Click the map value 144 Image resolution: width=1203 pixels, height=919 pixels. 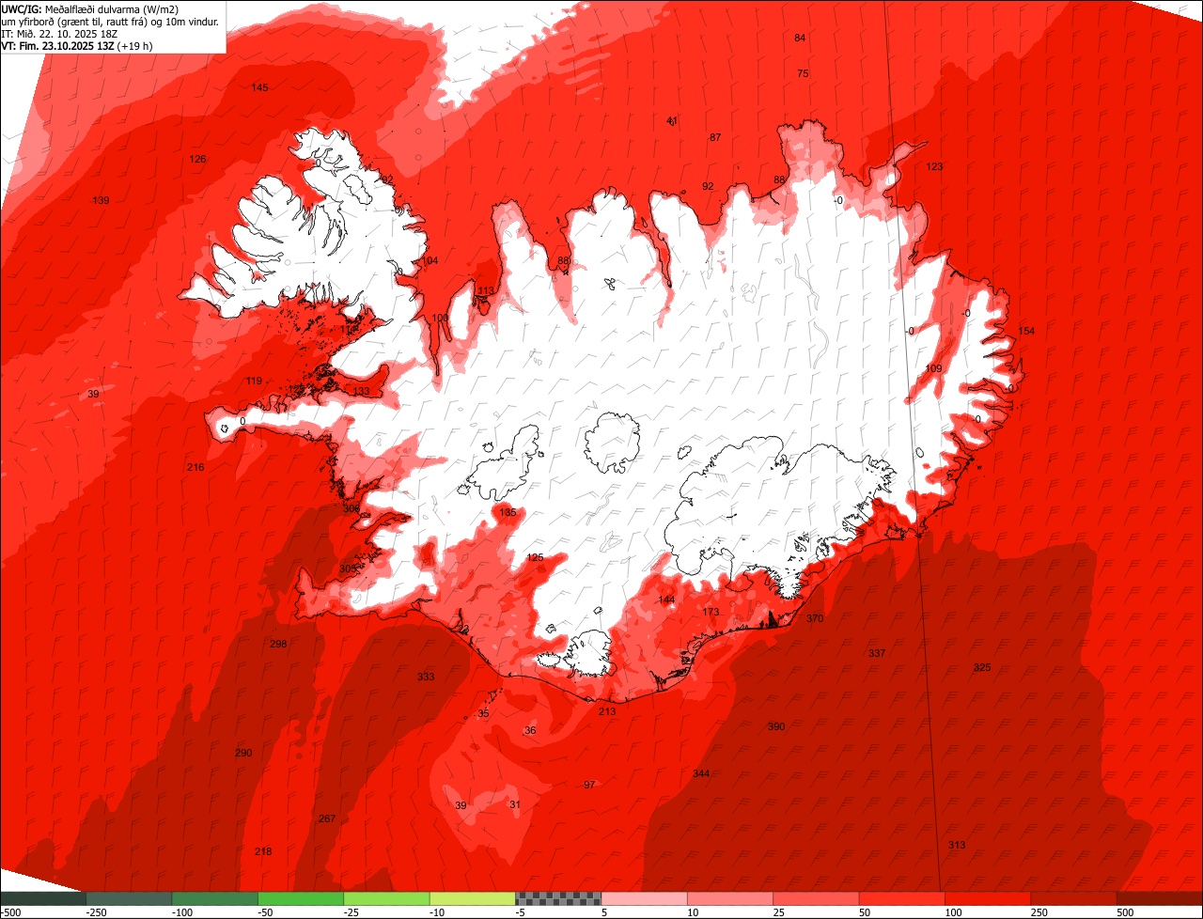pos(666,600)
